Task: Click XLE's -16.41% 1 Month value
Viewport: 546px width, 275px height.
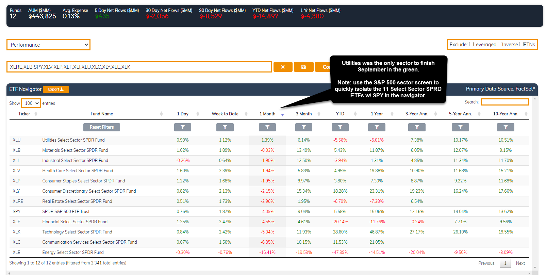Action: 267,252
